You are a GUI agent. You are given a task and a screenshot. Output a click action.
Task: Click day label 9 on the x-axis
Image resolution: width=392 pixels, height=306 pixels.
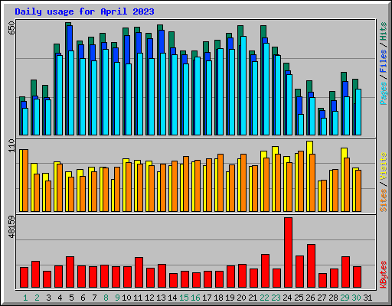coord(117,298)
